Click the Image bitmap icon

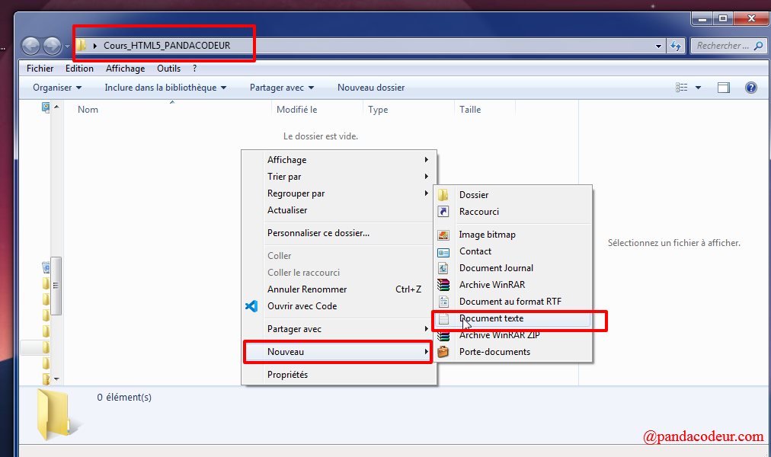443,235
